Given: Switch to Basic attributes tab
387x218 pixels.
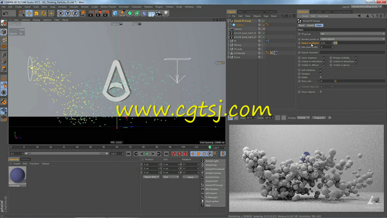Looking at the screenshot, I should [x=301, y=26].
